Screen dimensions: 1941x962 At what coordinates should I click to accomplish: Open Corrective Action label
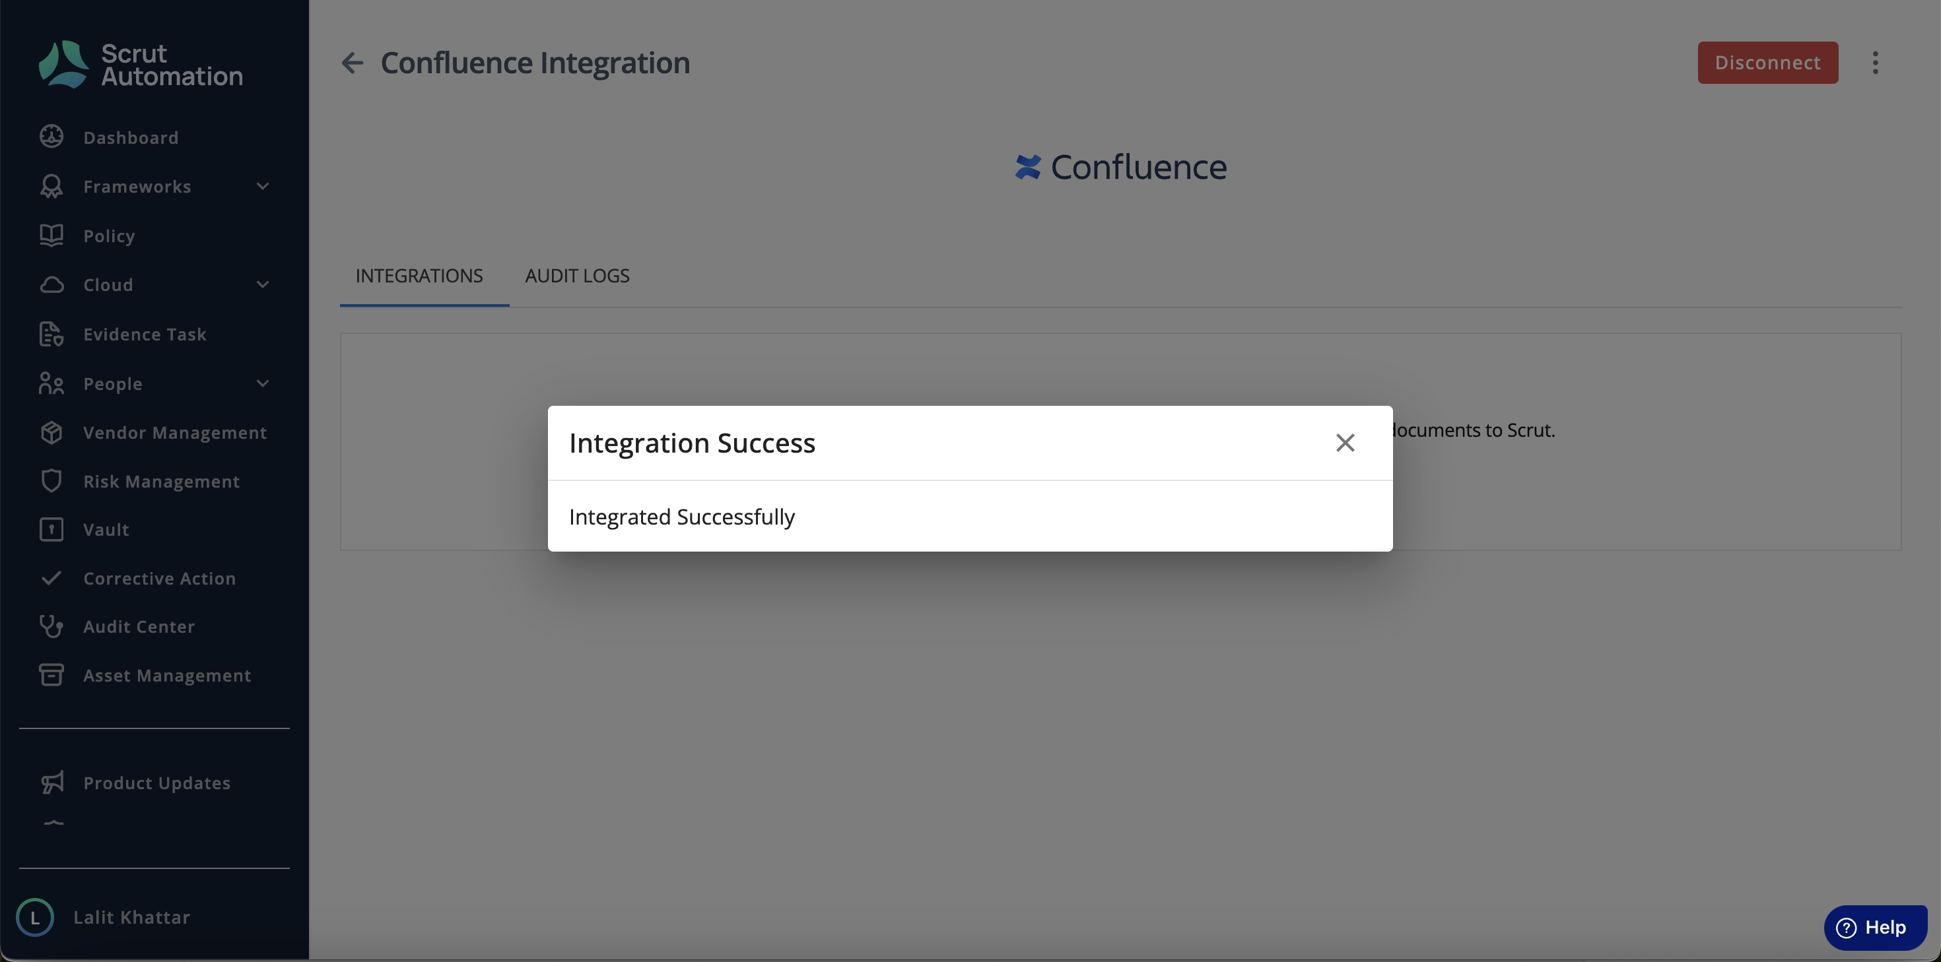click(160, 579)
